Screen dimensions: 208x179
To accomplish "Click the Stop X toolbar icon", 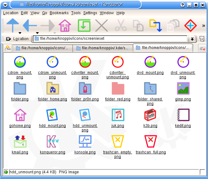I will (102, 26).
